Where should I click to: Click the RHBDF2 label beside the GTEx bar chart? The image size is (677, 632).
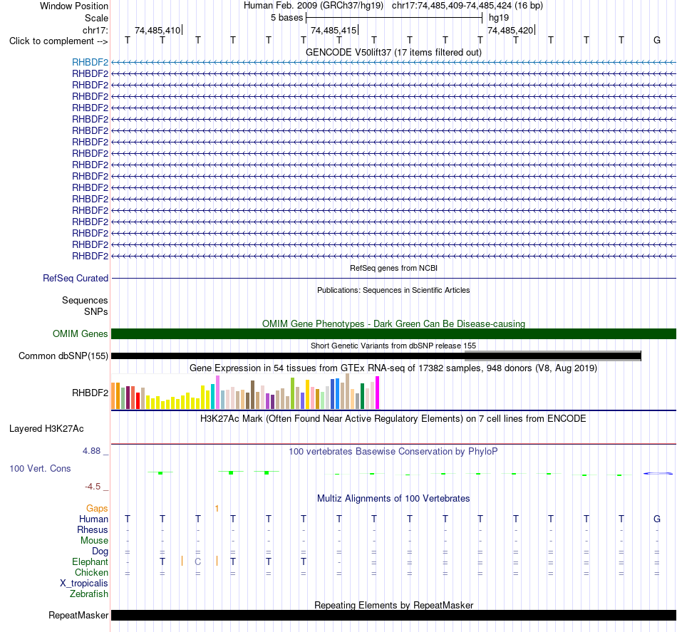pos(90,393)
